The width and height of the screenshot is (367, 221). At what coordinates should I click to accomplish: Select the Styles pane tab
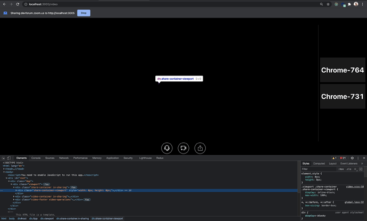(x=306, y=164)
